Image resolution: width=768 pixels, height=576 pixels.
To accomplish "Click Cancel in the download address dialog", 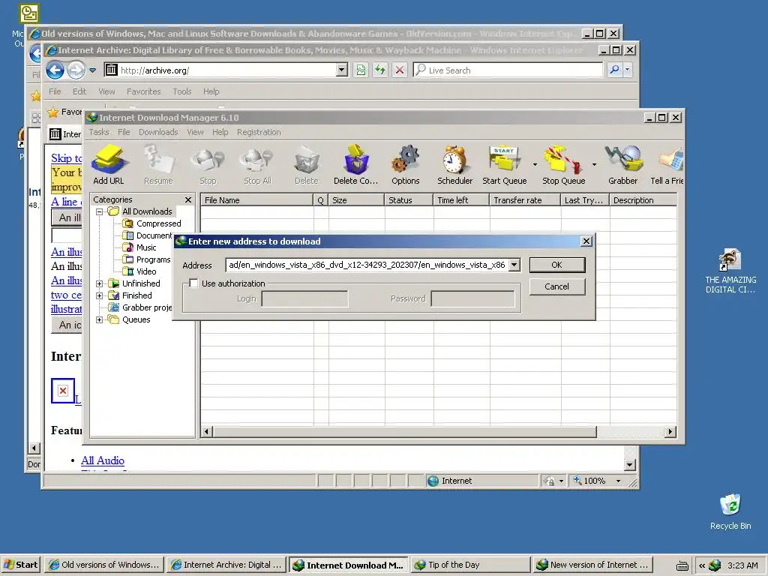I will click(x=557, y=286).
